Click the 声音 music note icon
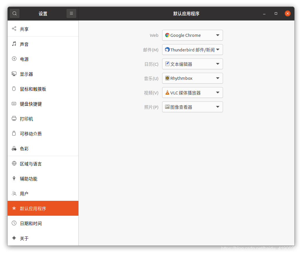The height and width of the screenshot is (254, 302). (14, 44)
